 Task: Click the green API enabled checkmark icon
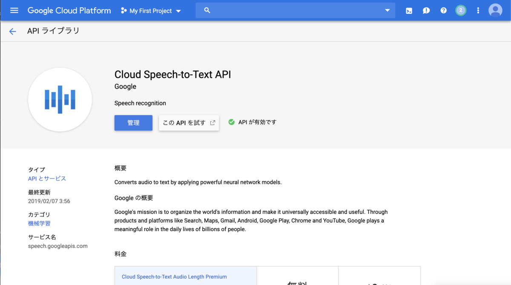(x=232, y=122)
